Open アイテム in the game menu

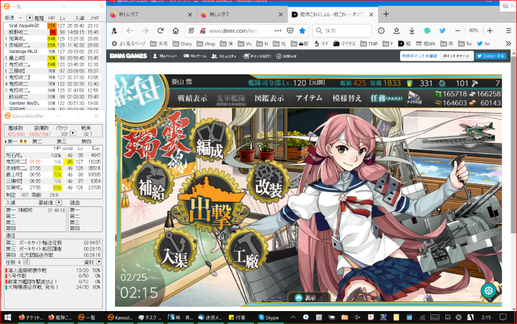(x=309, y=98)
